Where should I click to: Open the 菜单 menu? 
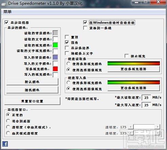pos(7,12)
